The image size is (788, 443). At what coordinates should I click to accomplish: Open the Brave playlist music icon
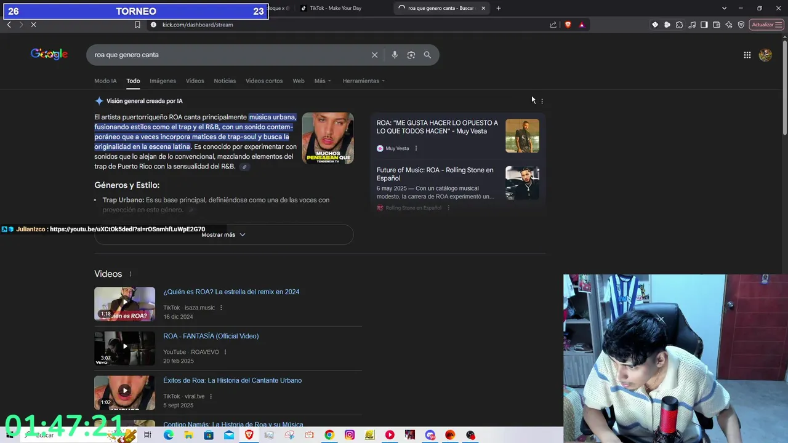(x=692, y=25)
